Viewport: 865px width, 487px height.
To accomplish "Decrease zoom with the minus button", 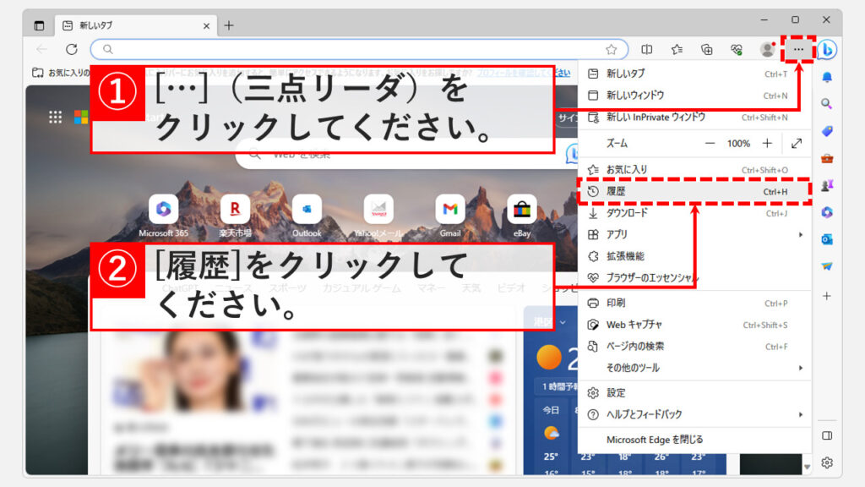I will tap(710, 144).
